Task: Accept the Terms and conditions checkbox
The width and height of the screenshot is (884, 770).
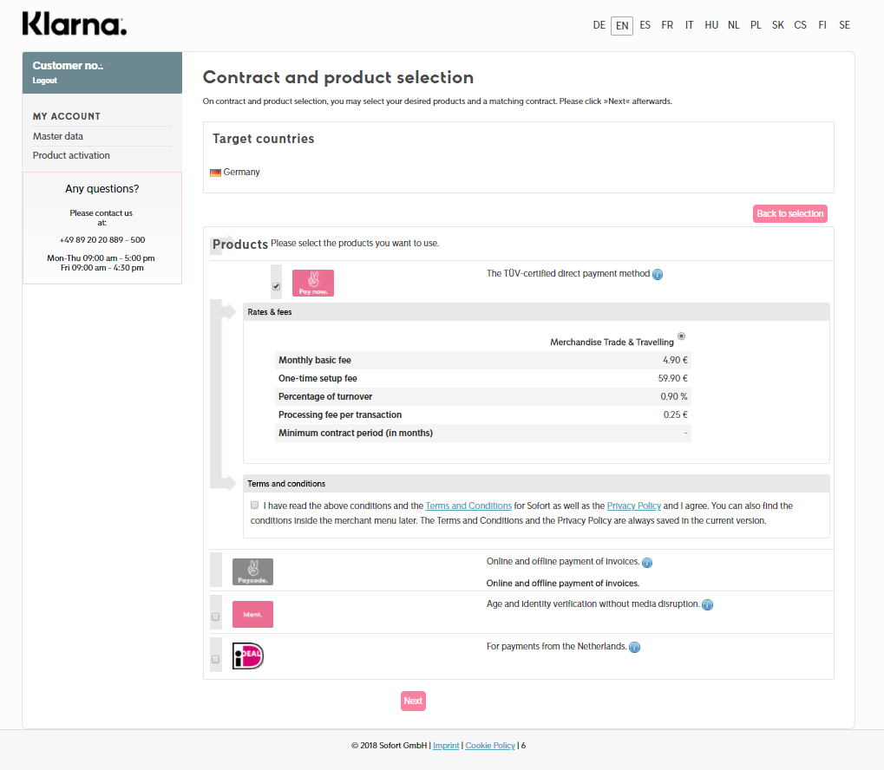Action: [x=255, y=505]
